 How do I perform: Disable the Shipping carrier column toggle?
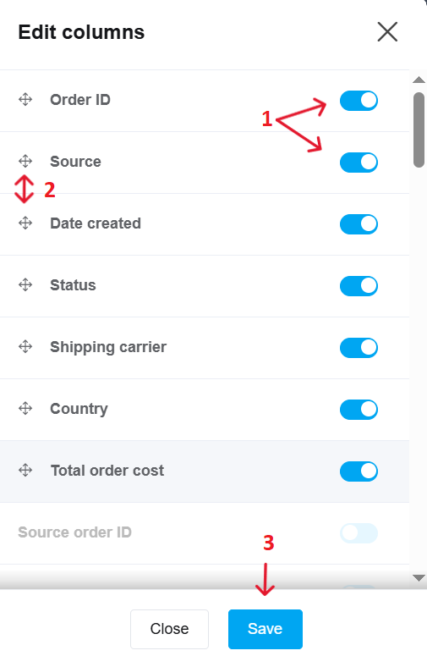click(x=359, y=348)
